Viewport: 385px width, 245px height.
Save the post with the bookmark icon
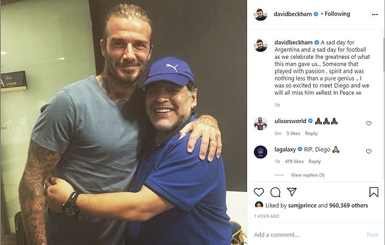click(x=373, y=192)
